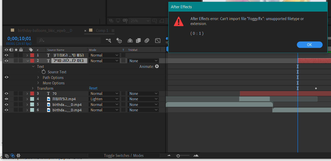Image resolution: width=331 pixels, height=161 pixels.
Task: Toggle visibility eye for layer 6
Action: (x=6, y=110)
